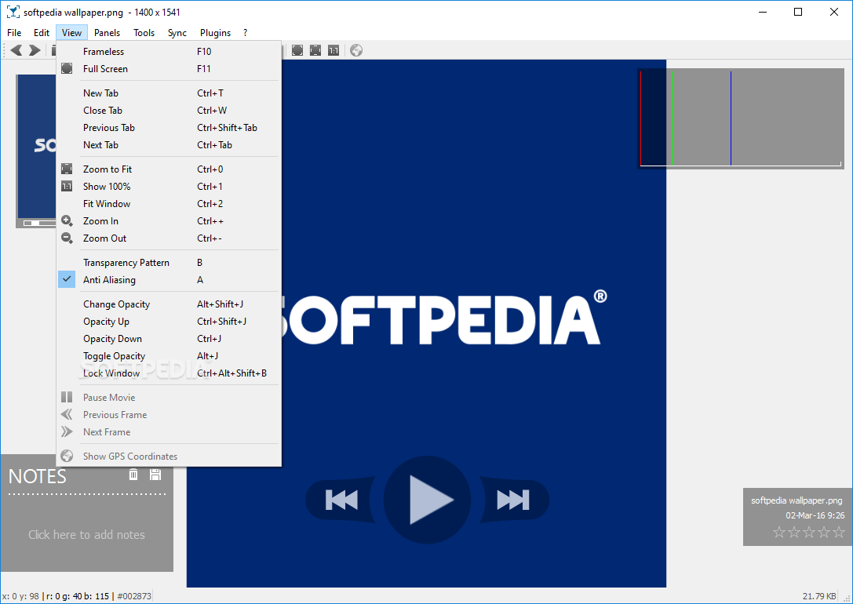
Task: Select Toggle Opacity menu entry
Action: click(x=170, y=356)
